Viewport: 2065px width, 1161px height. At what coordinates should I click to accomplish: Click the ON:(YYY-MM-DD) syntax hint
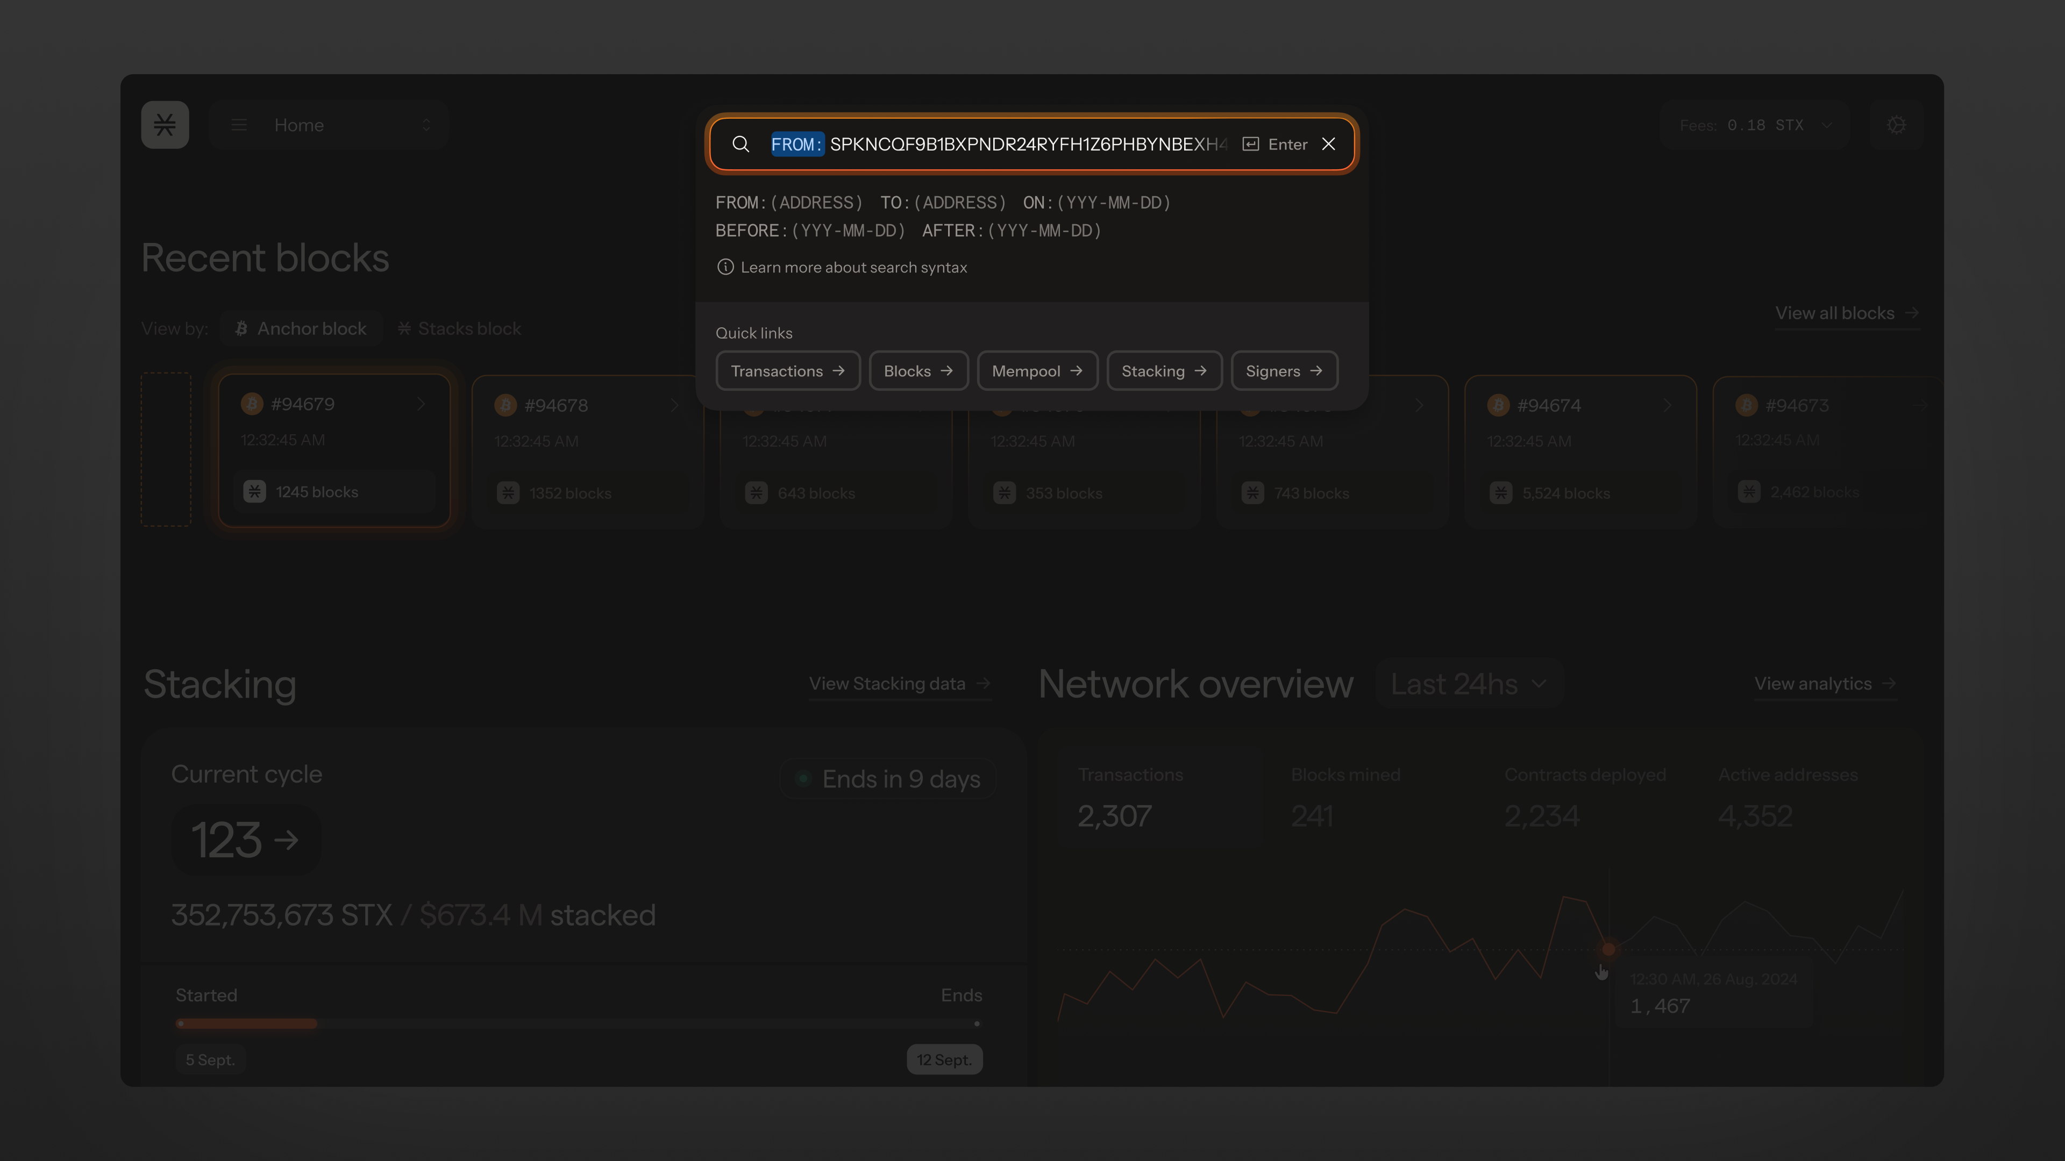1096,203
